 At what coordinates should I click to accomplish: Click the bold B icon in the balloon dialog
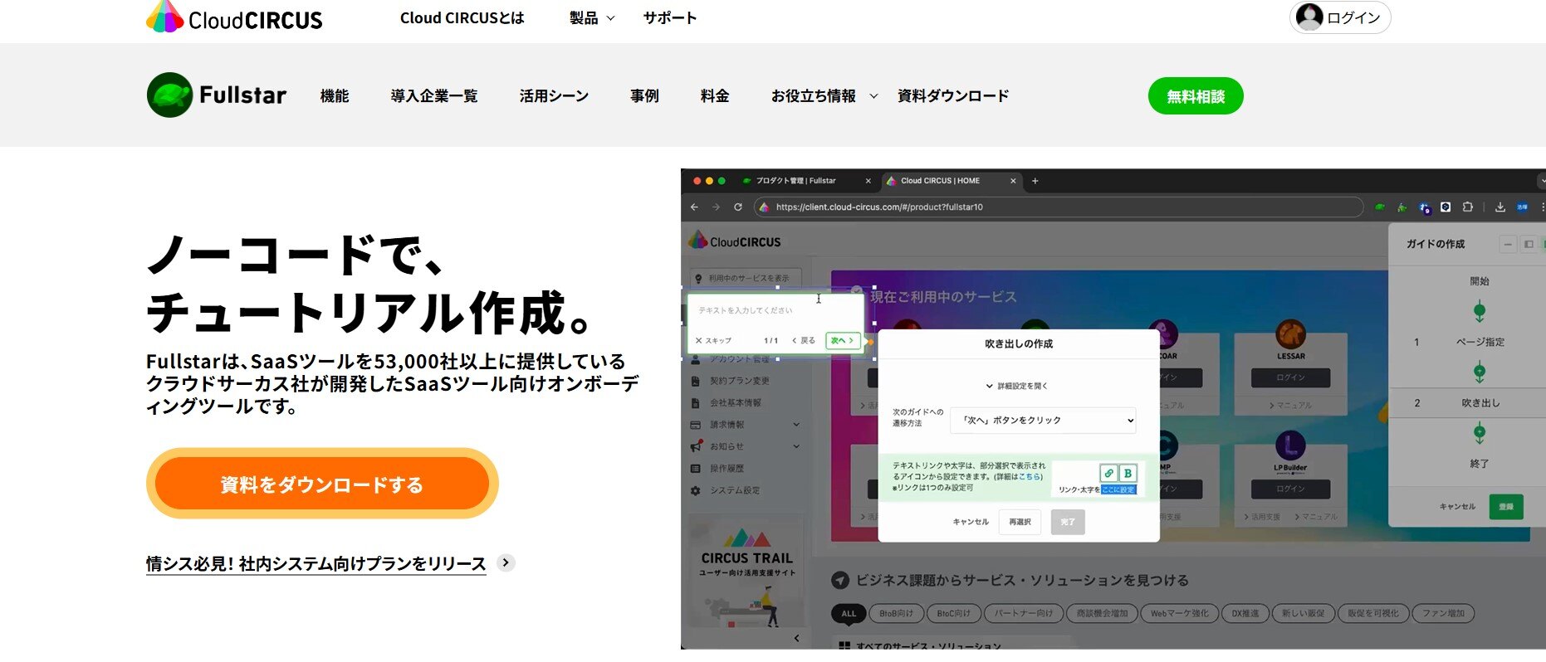tap(1128, 473)
